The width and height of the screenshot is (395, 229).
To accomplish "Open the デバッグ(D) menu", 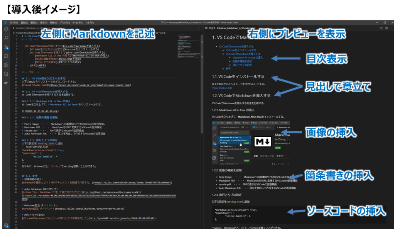I will point(65,22).
